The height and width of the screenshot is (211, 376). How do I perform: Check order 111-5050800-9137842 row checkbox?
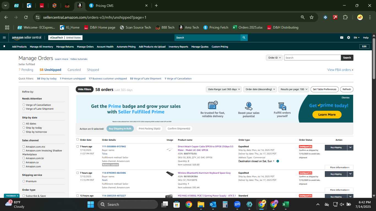tap(78, 146)
